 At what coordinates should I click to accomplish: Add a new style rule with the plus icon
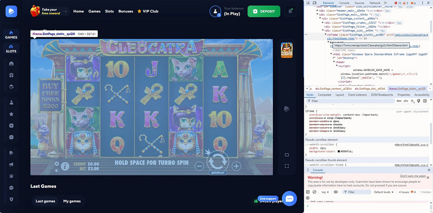[x=412, y=101]
